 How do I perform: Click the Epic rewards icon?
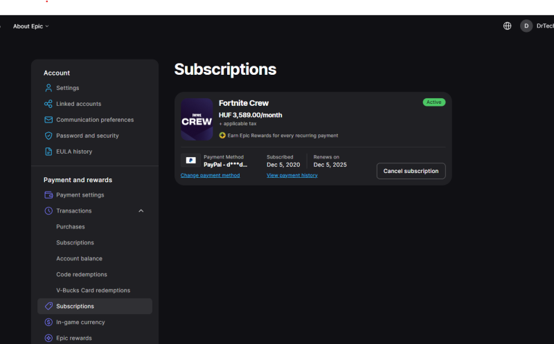pyautogui.click(x=48, y=338)
